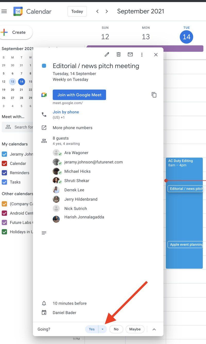Click the event's blue color square
206x344 pixels.
coord(44,66)
